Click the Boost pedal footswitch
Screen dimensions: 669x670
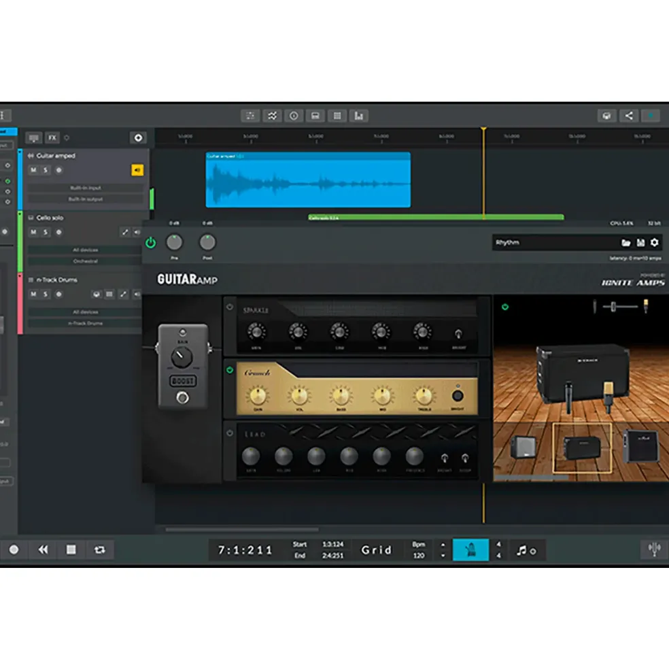(x=182, y=398)
